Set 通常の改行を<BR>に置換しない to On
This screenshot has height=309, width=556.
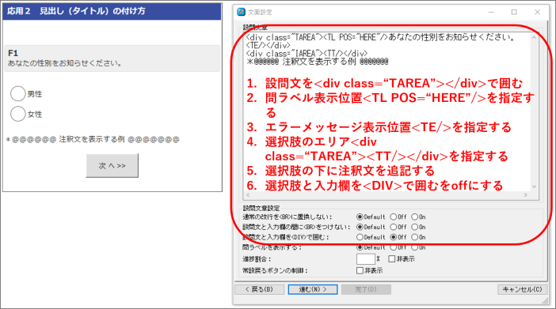pos(414,217)
